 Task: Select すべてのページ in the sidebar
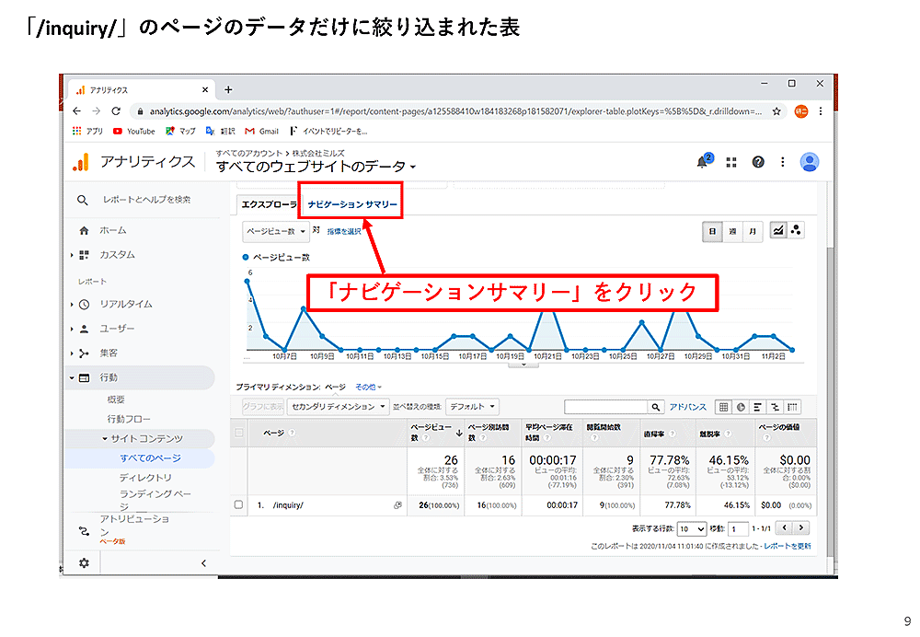150,457
